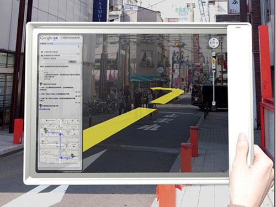Pan right with the navigation compass arrow

coord(217,43)
